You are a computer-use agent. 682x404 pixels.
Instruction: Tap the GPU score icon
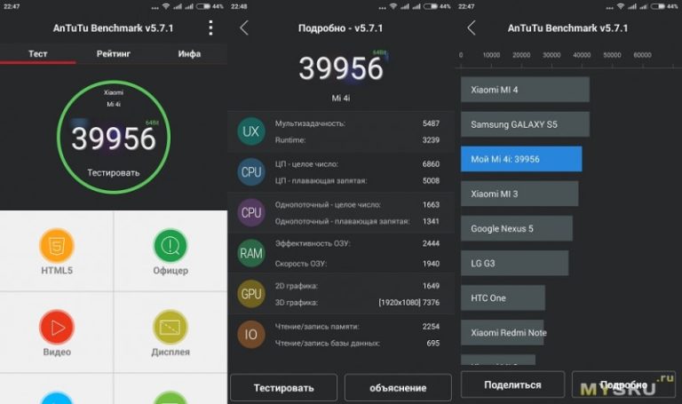pyautogui.click(x=251, y=294)
